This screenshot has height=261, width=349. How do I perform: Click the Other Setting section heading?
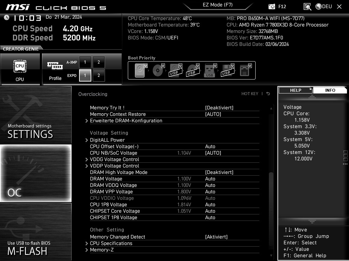point(107,230)
